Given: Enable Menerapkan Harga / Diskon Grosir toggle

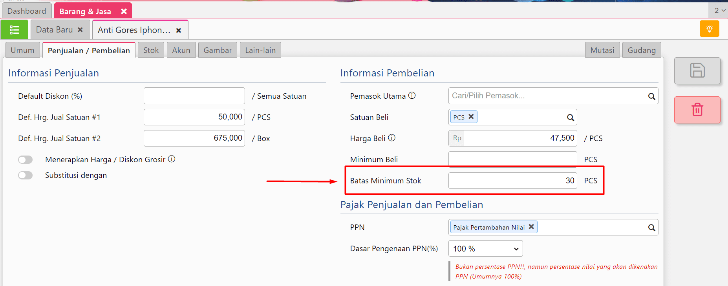Looking at the screenshot, I should [26, 160].
